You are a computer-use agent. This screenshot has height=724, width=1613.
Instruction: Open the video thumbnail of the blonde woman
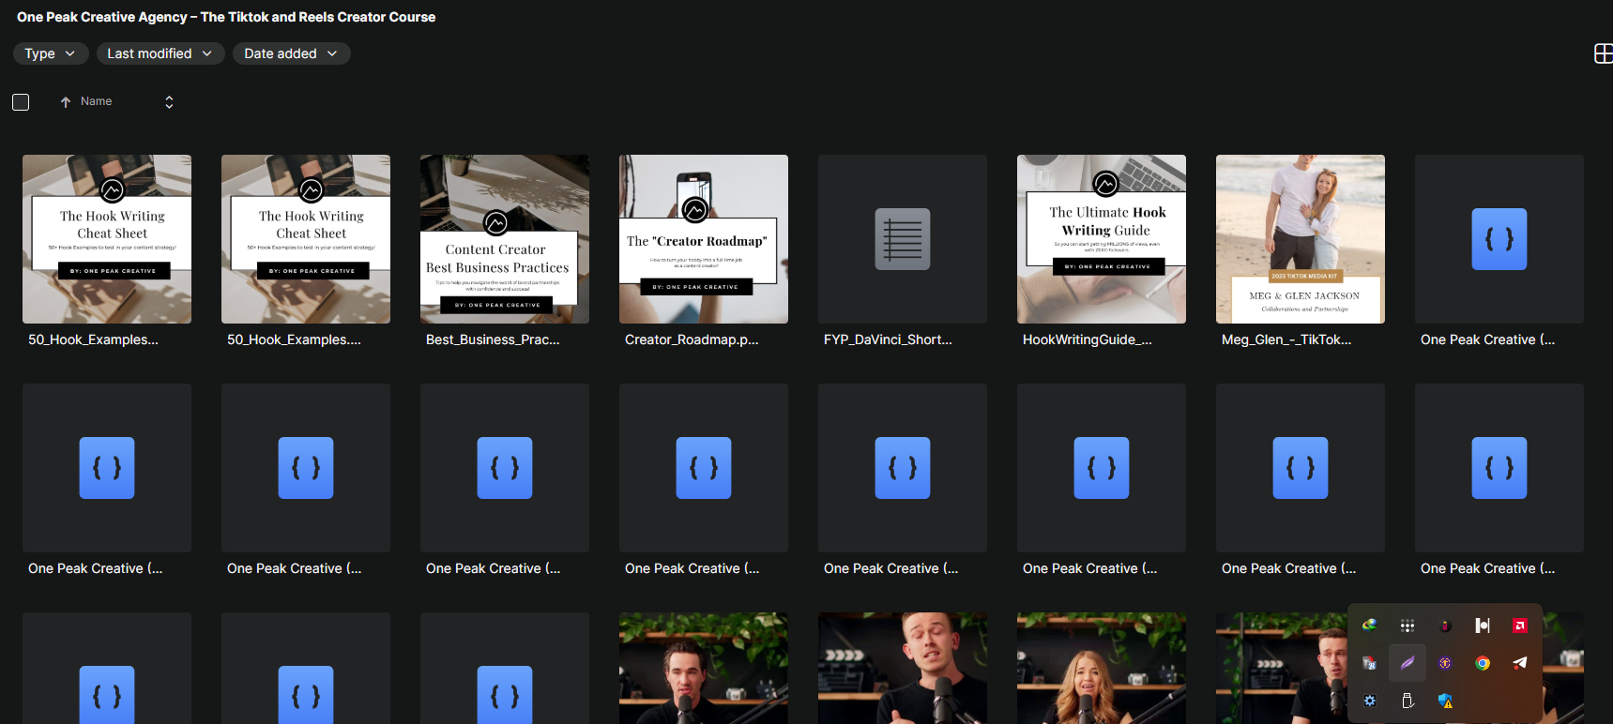[x=1102, y=668]
